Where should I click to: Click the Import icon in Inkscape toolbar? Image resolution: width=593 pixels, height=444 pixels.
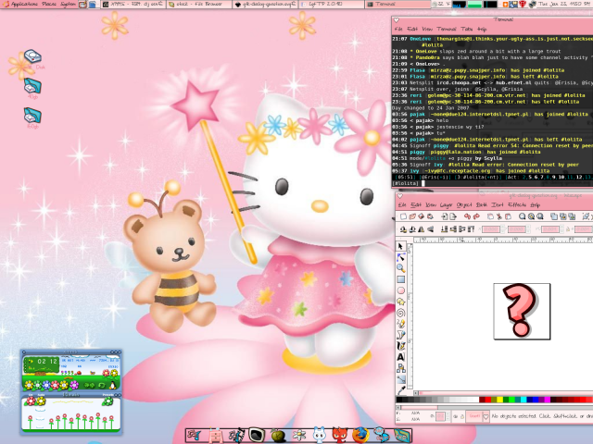445,216
